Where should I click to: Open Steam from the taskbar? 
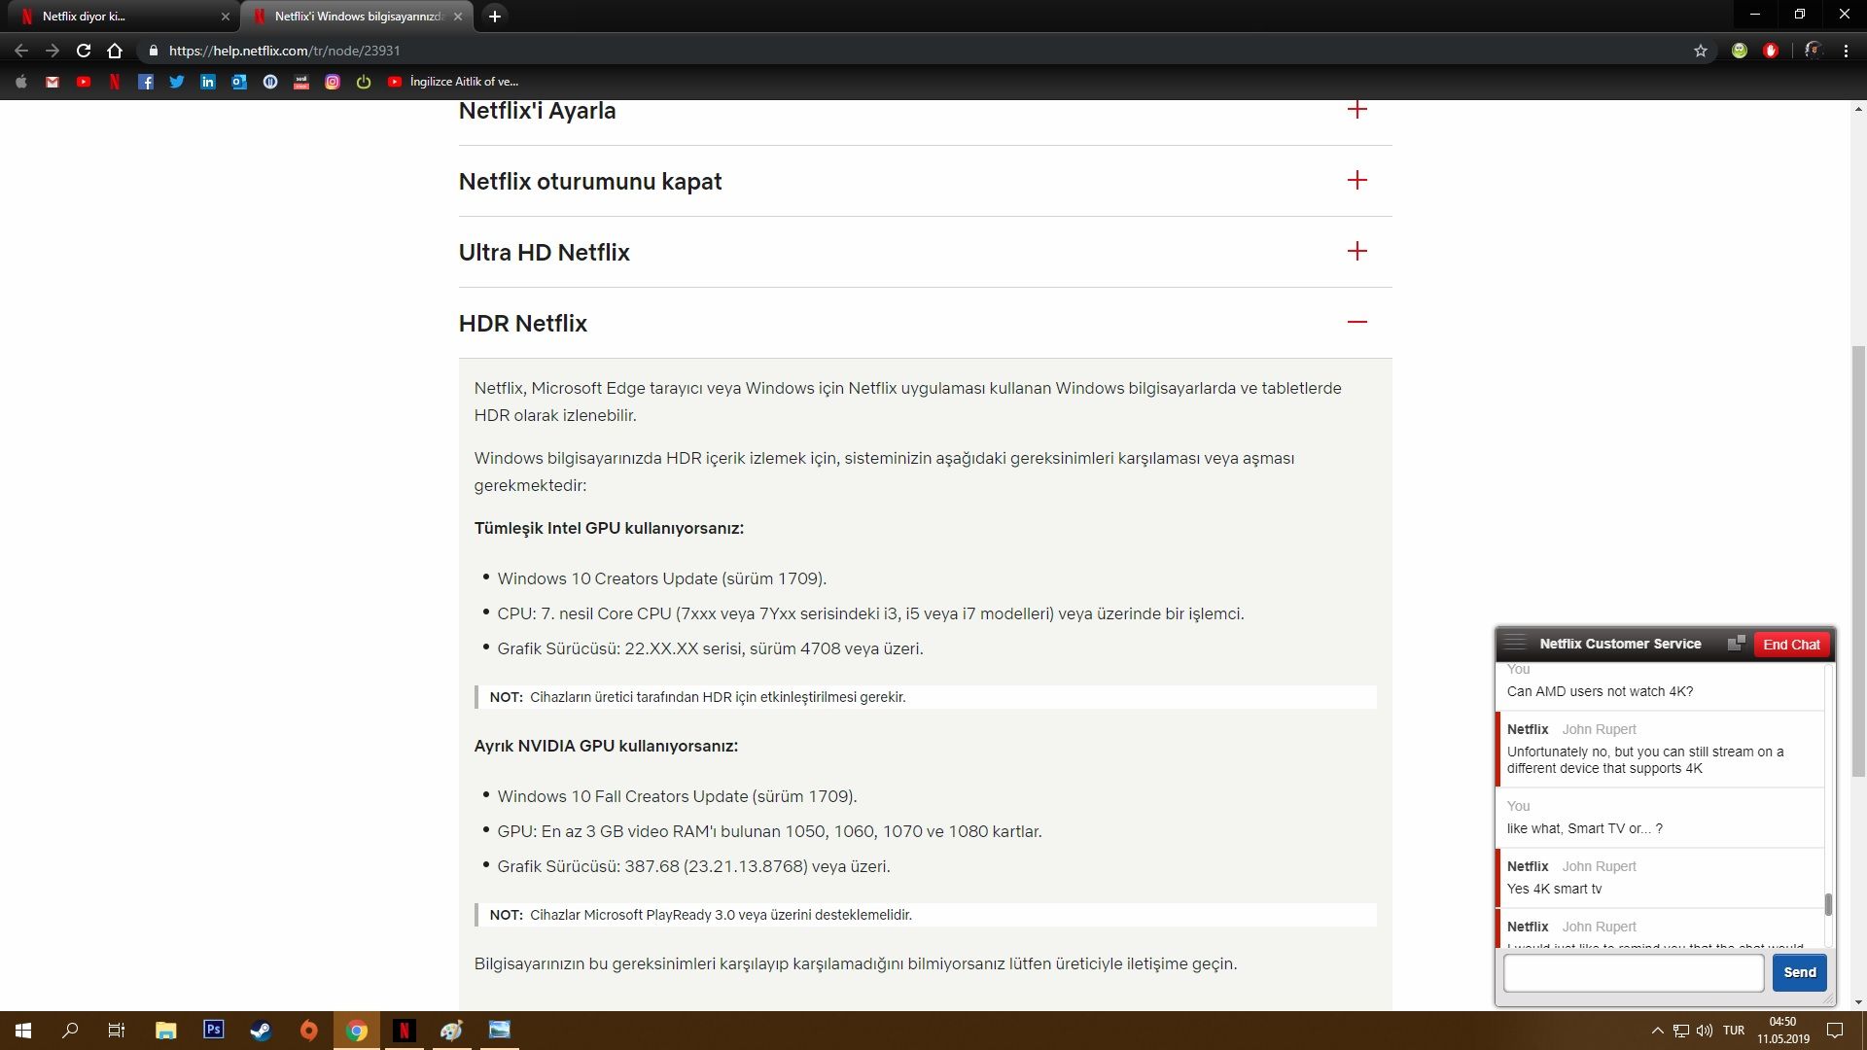(261, 1030)
